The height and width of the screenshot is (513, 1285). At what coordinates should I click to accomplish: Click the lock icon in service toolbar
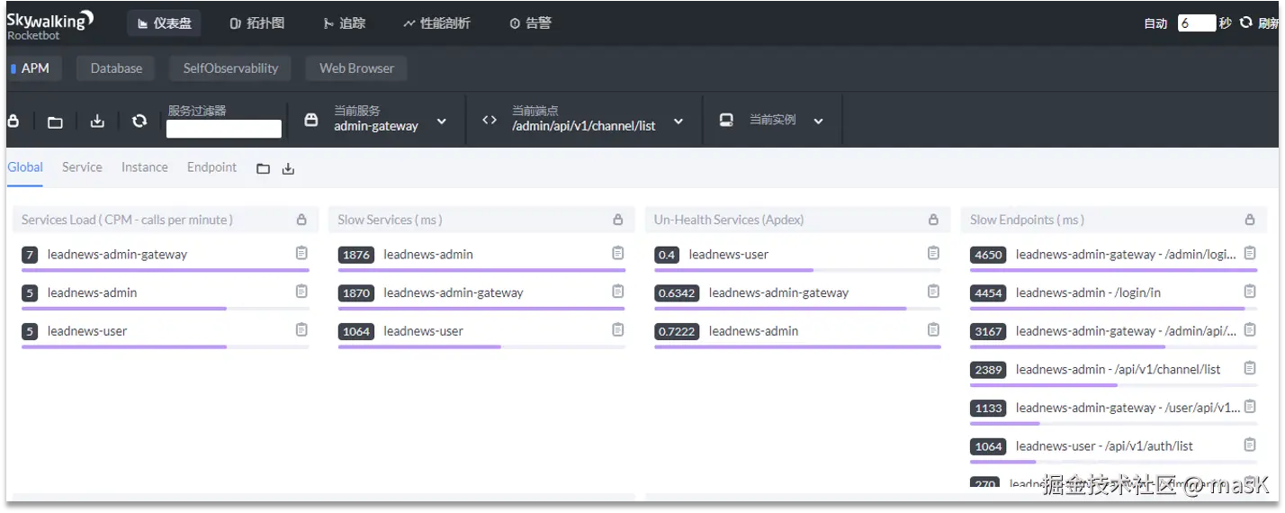click(x=13, y=121)
